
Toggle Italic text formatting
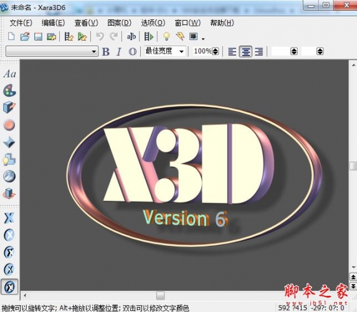tap(118, 52)
